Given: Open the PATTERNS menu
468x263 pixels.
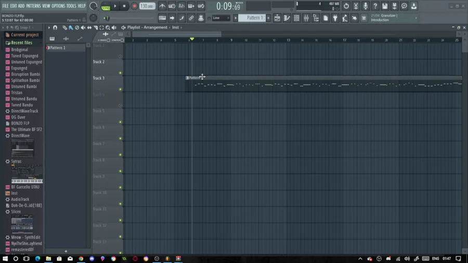Looking at the screenshot, I should click(x=33, y=6).
